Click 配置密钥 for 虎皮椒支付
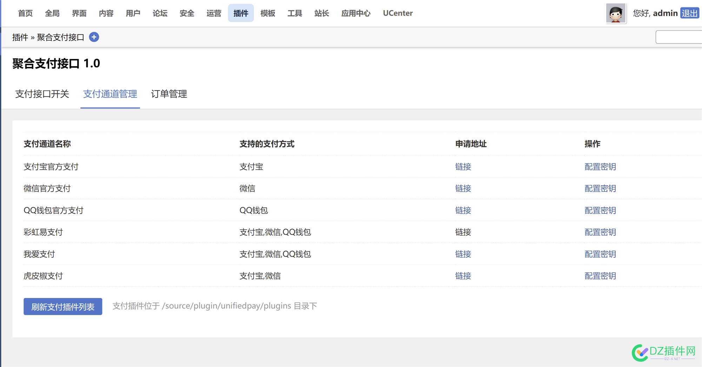This screenshot has width=702, height=367. (600, 276)
